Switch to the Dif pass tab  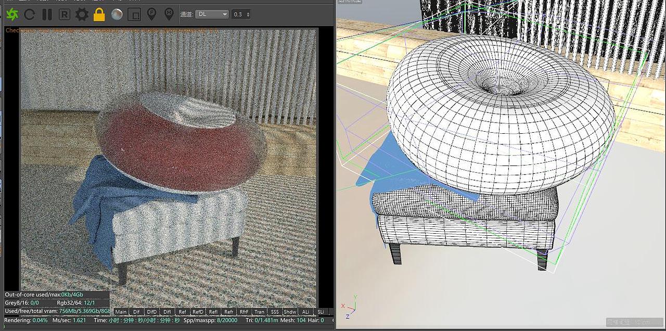136,312
